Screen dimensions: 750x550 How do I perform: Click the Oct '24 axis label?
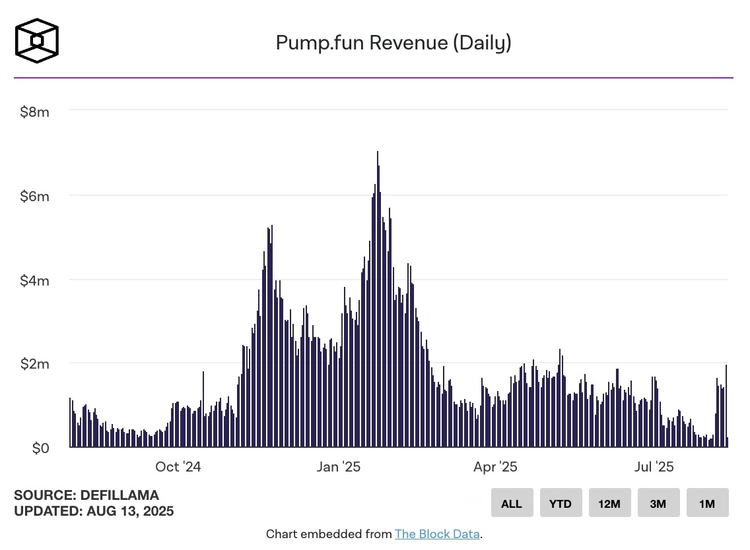(178, 466)
